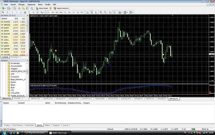This screenshot has width=215, height=135.
Task: Select the Text Label tool
Action: (37, 12)
